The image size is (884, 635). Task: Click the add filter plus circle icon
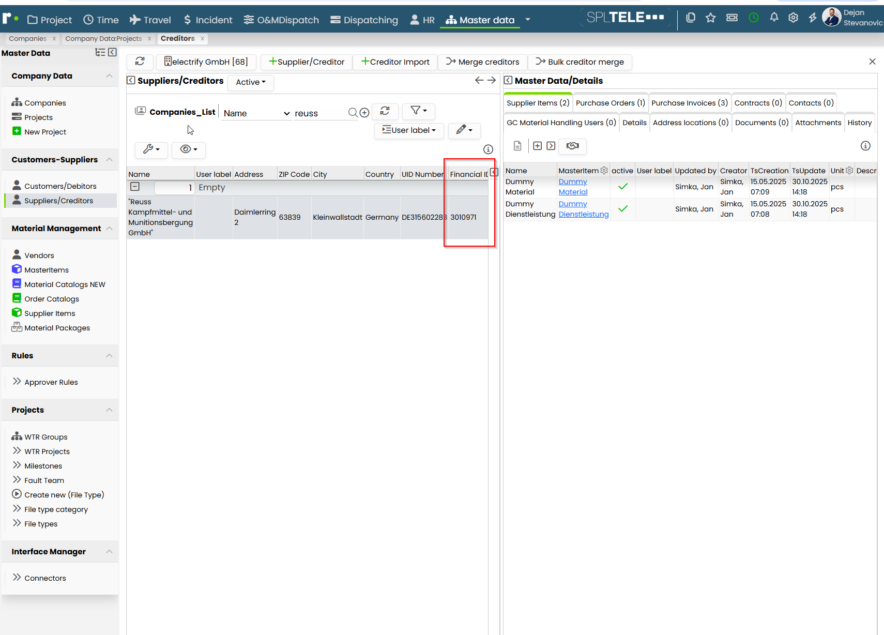364,113
